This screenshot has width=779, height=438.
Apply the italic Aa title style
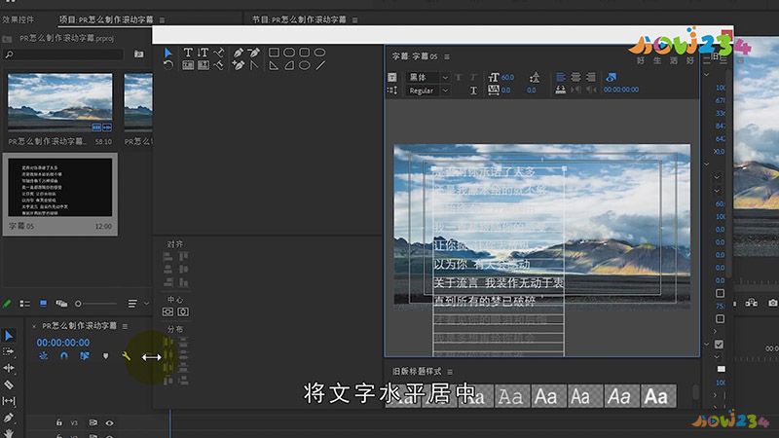pyautogui.click(x=621, y=396)
